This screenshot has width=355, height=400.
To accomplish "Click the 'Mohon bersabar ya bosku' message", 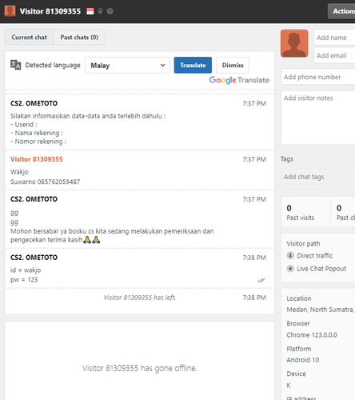I will pos(112,235).
